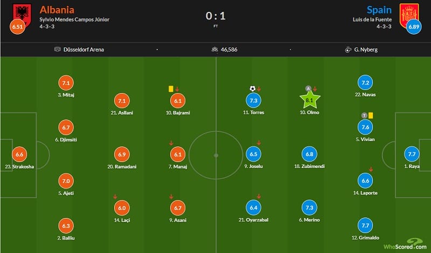
Task: Select Zubimendi's 6.8 rating circle
Action: 309,153
